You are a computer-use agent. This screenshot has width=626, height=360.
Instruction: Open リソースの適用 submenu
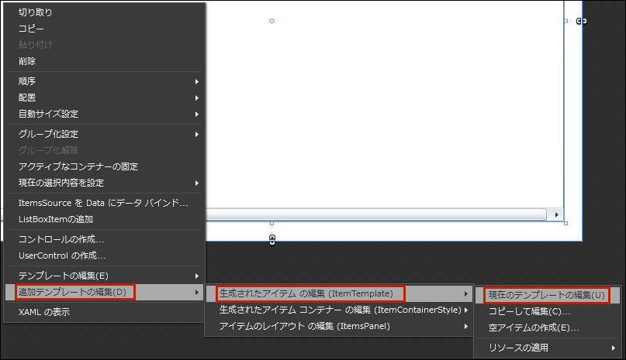coord(548,348)
